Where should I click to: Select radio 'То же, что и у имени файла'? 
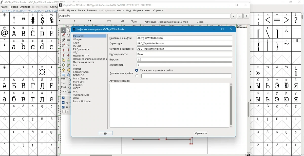137,70
